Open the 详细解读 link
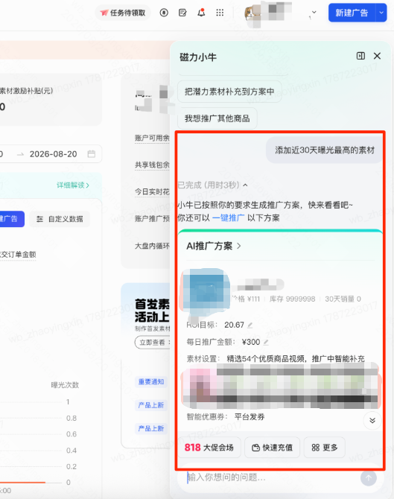394x499 pixels. point(73,185)
